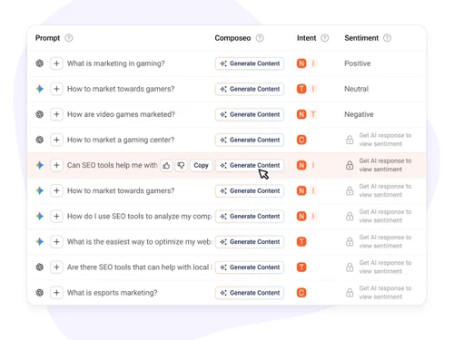Click the 'Sentiment' column header

[361, 38]
